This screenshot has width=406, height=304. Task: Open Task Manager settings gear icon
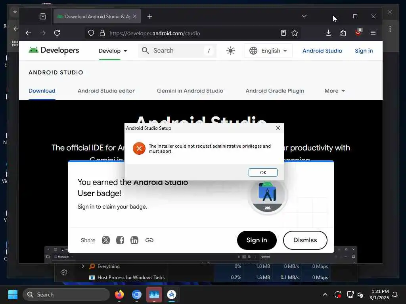point(64,272)
